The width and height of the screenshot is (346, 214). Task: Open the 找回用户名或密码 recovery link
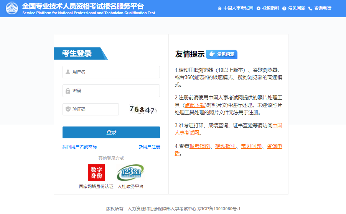pyautogui.click(x=79, y=147)
